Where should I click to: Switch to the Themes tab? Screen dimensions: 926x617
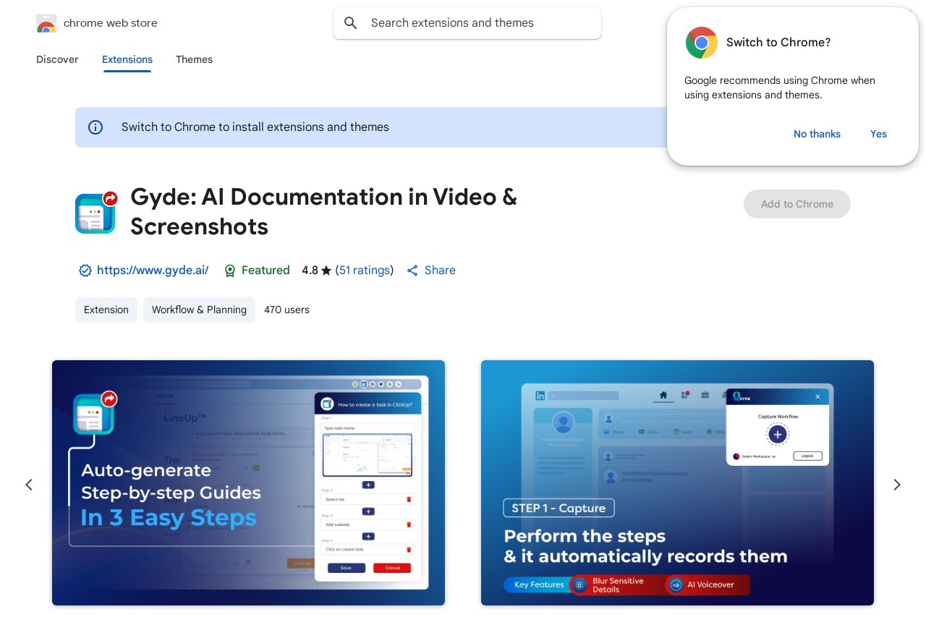(194, 59)
